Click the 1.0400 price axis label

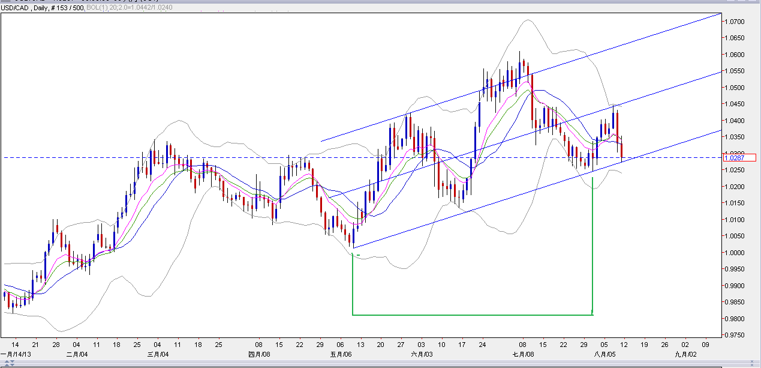pos(735,121)
